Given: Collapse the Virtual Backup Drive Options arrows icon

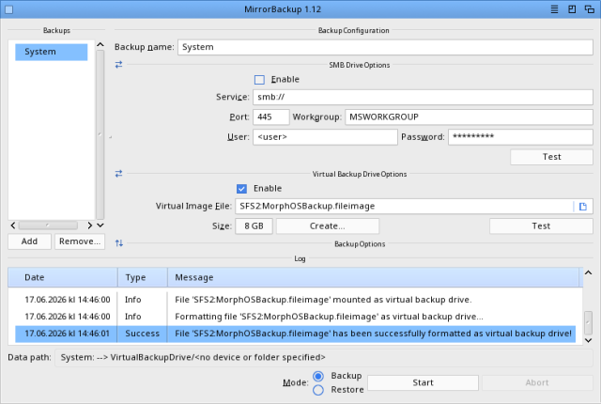Looking at the screenshot, I should click(119, 174).
